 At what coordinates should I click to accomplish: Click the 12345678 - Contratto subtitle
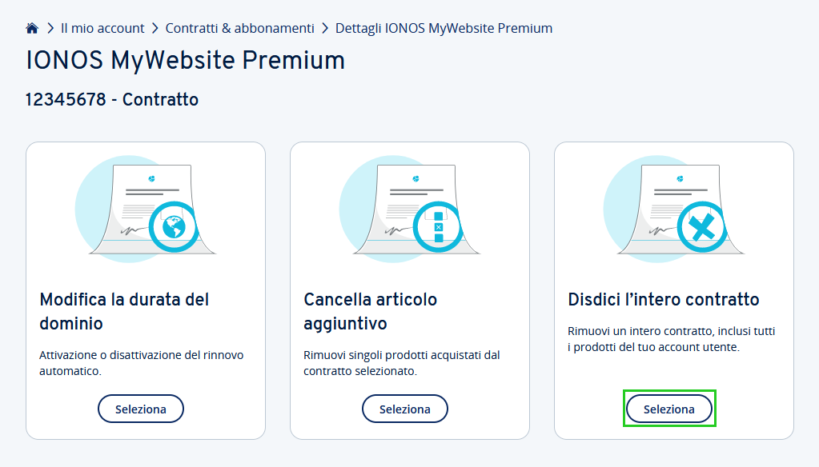[x=112, y=100]
